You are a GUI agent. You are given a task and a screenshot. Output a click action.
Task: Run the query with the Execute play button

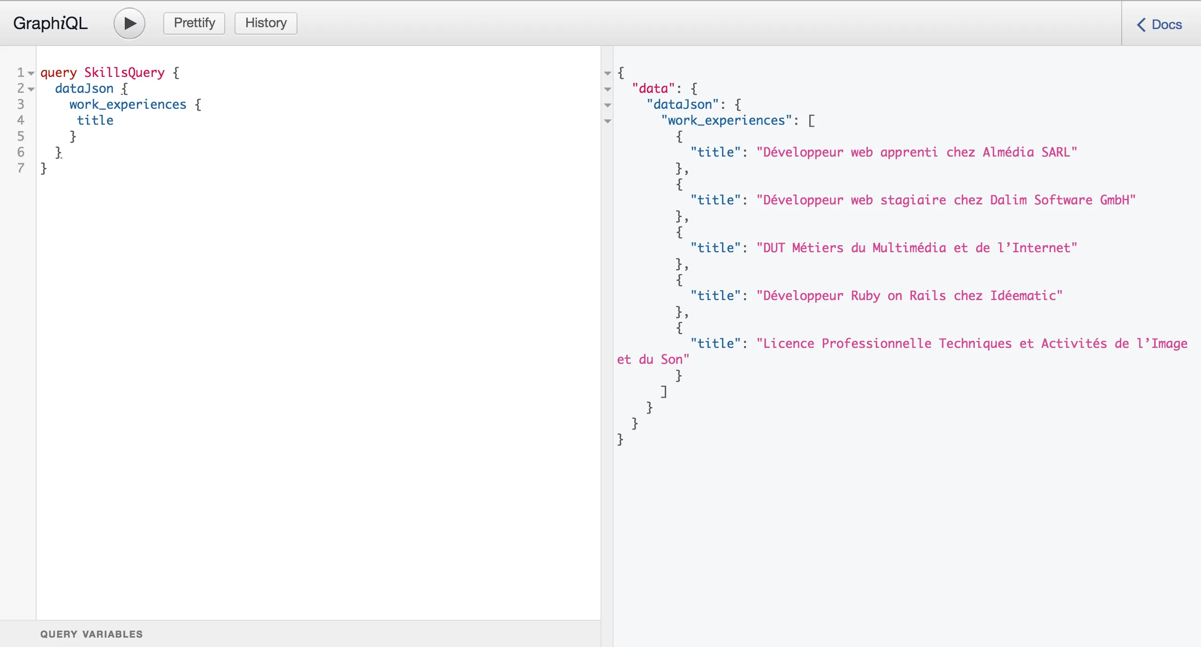(x=129, y=23)
